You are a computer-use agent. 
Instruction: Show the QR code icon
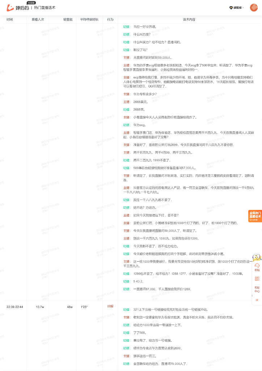(x=257, y=279)
